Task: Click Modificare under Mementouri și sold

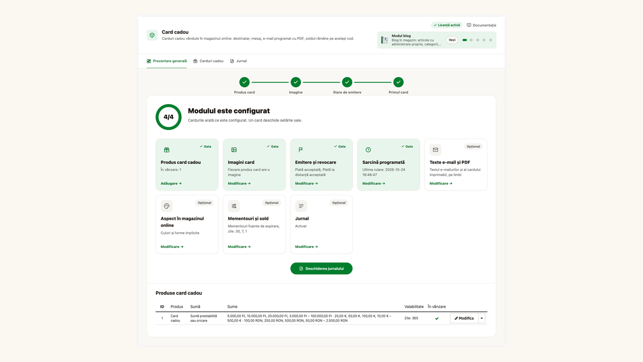Action: [239, 247]
